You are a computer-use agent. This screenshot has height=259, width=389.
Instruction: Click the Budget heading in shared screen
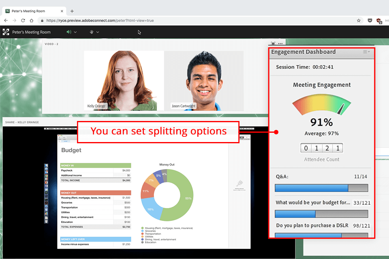click(71, 150)
